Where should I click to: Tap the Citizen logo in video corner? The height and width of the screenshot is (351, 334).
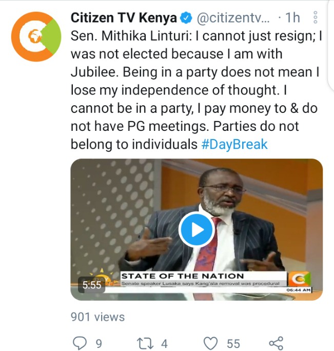tap(299, 279)
